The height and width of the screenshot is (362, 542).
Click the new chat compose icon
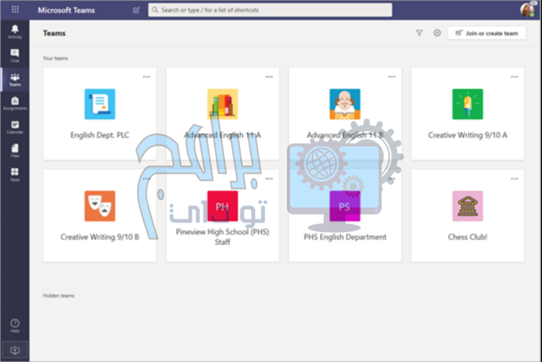[136, 10]
